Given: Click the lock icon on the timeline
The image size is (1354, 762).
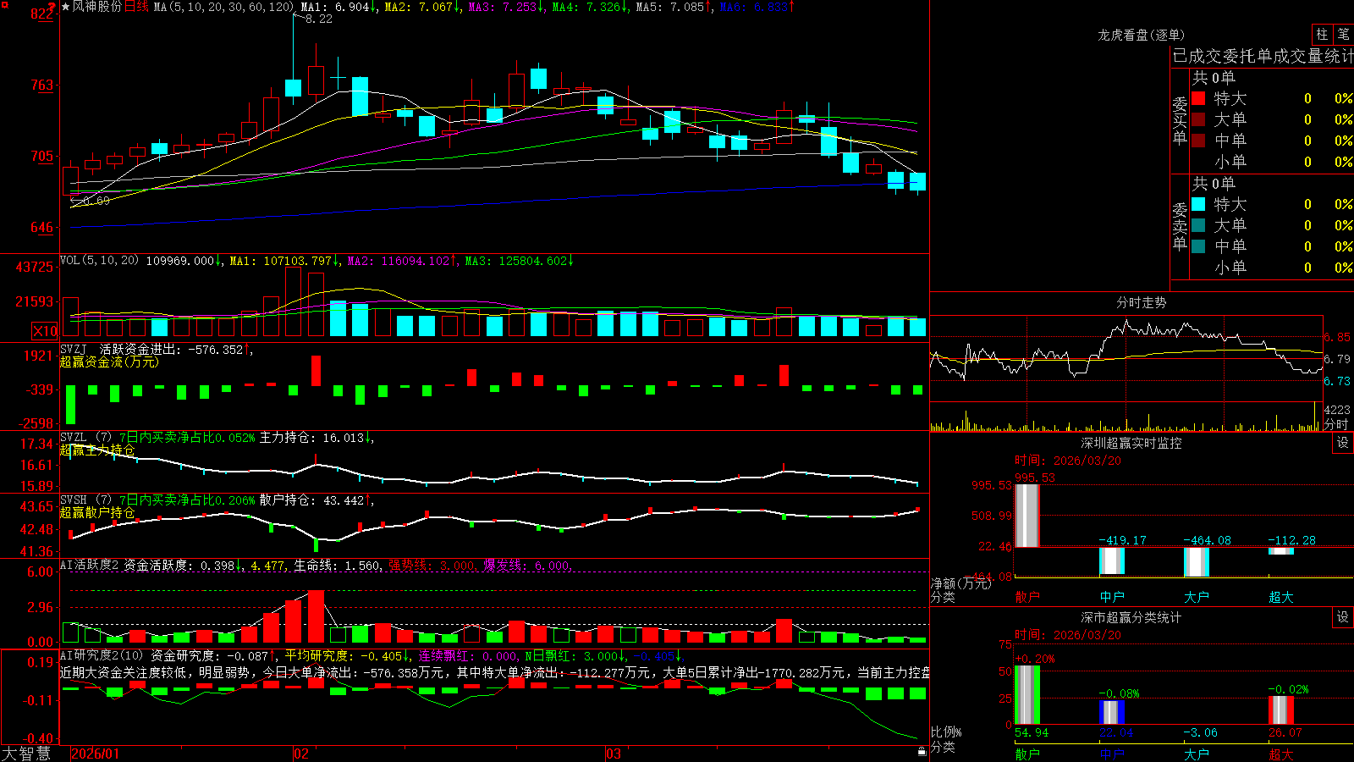Looking at the screenshot, I should click(922, 751).
